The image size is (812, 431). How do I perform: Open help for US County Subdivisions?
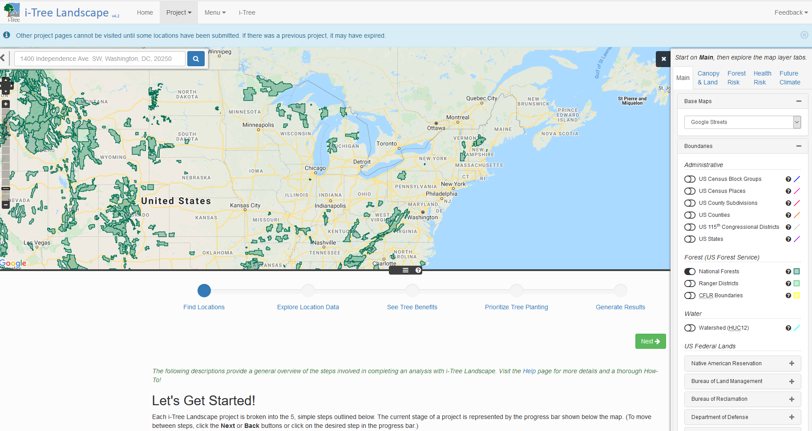pyautogui.click(x=788, y=203)
